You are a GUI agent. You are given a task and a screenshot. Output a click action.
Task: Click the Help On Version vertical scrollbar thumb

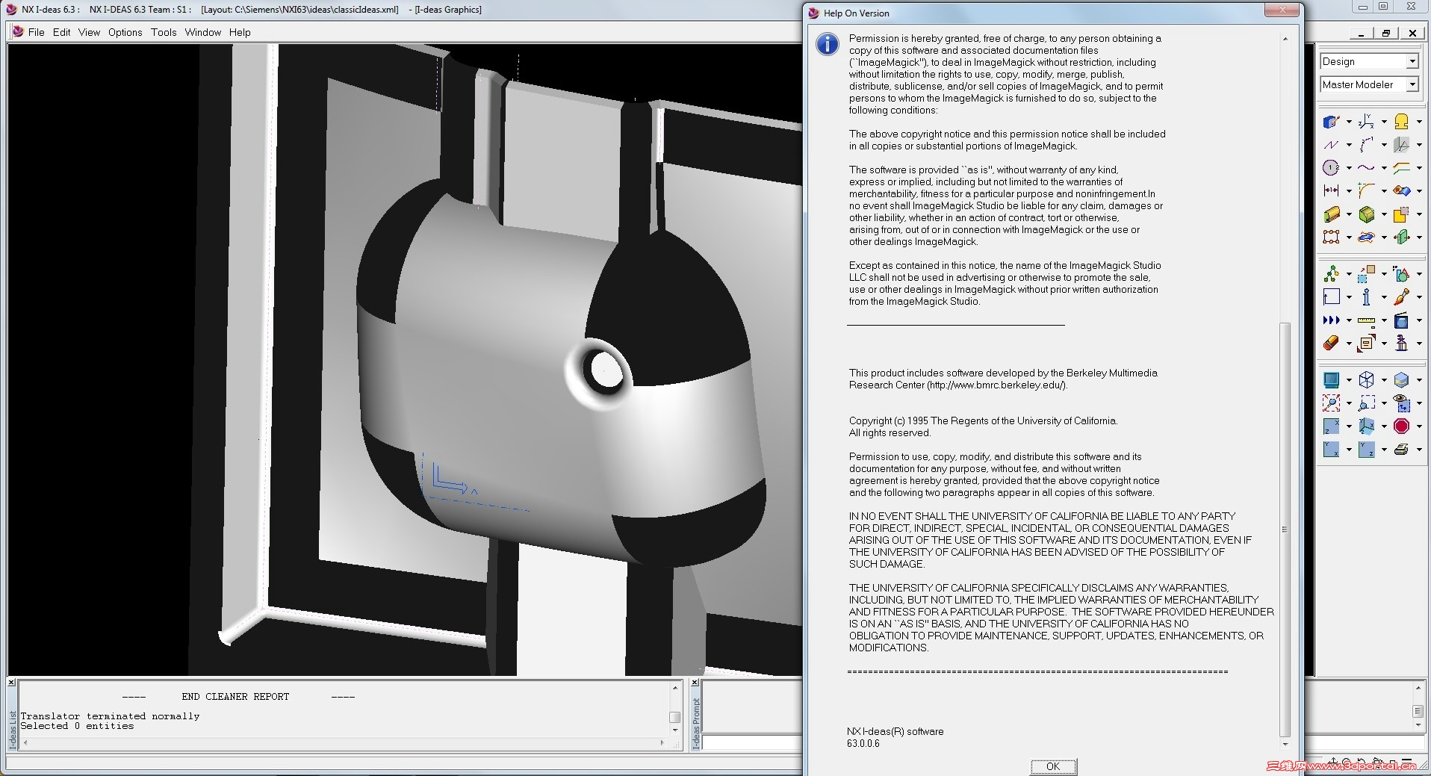pyautogui.click(x=1285, y=529)
